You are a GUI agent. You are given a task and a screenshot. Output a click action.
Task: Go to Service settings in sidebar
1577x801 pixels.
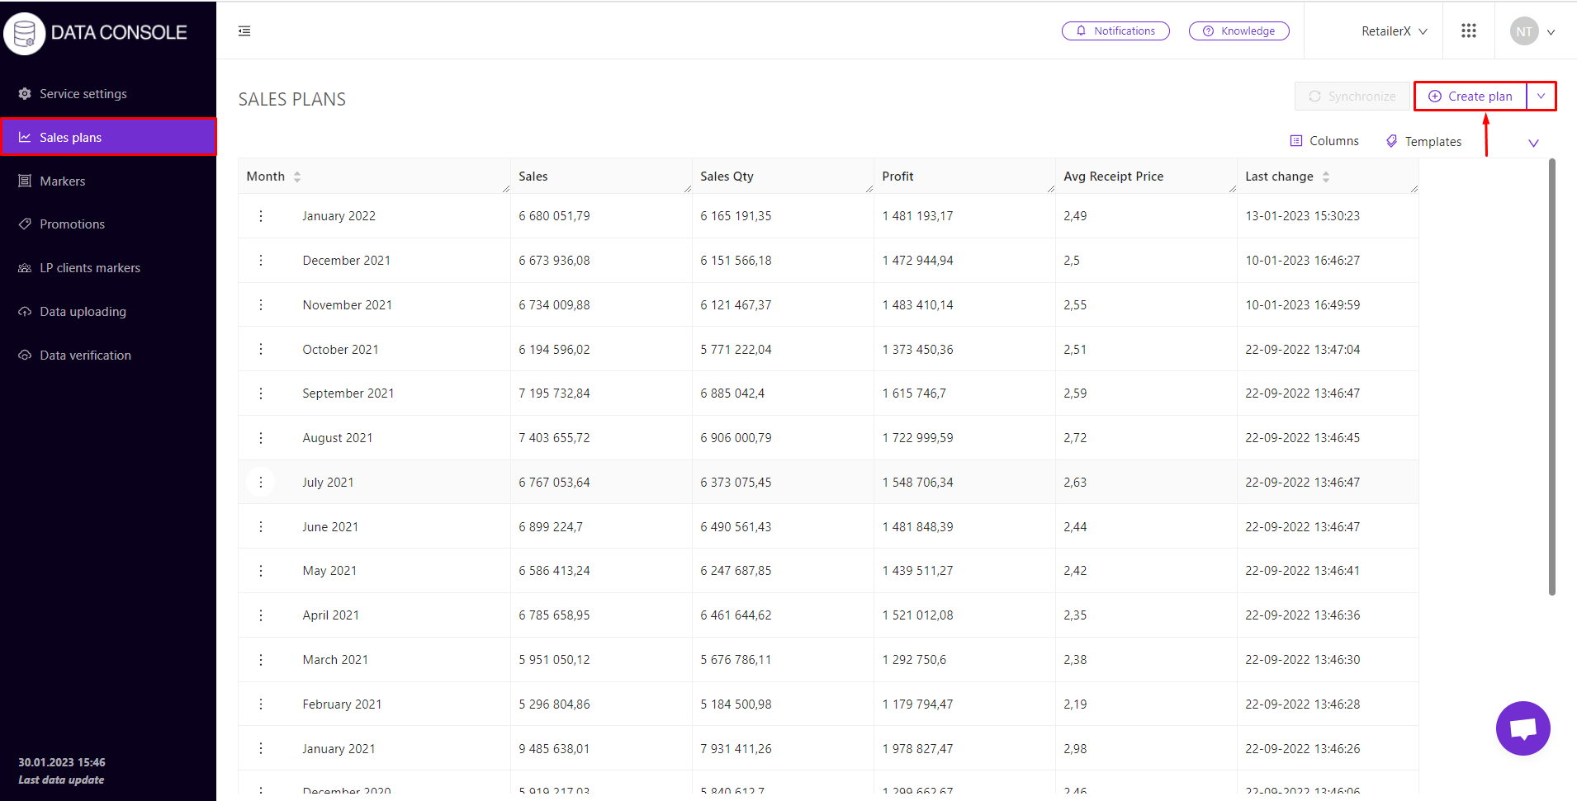point(83,94)
